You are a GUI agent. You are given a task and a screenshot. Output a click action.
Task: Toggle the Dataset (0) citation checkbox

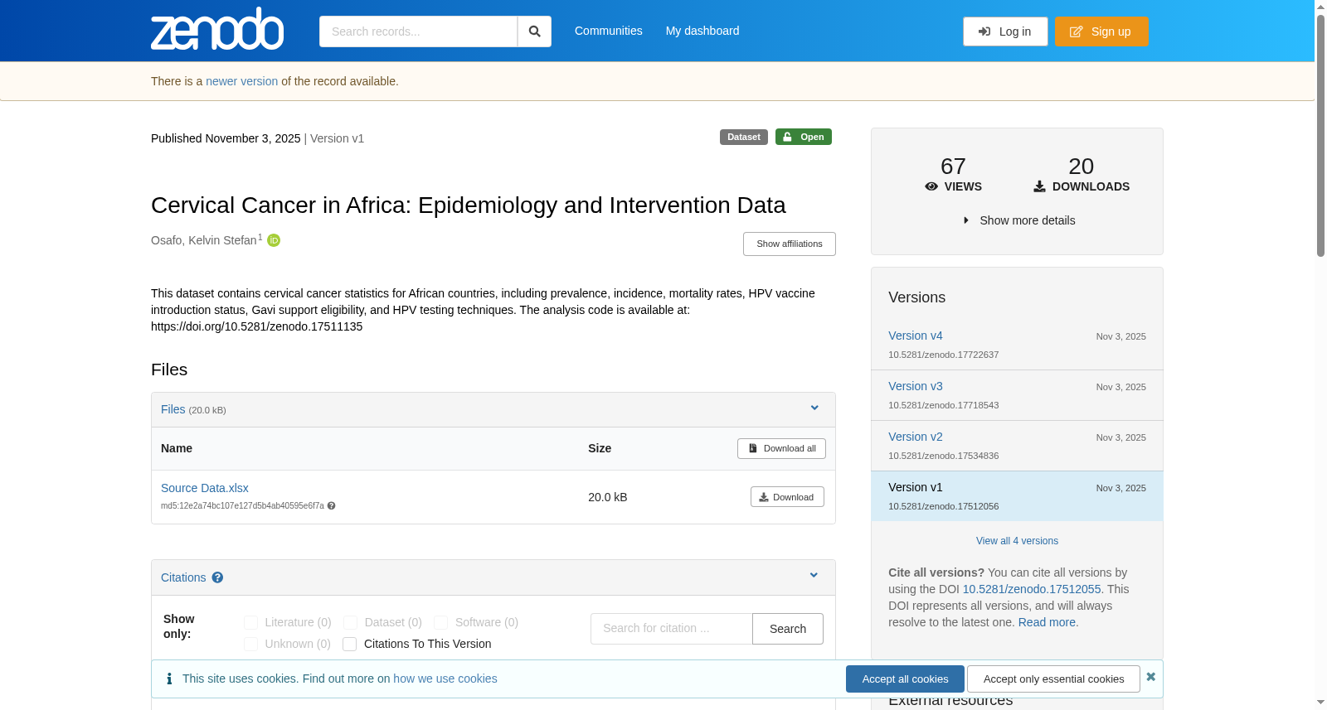[350, 622]
